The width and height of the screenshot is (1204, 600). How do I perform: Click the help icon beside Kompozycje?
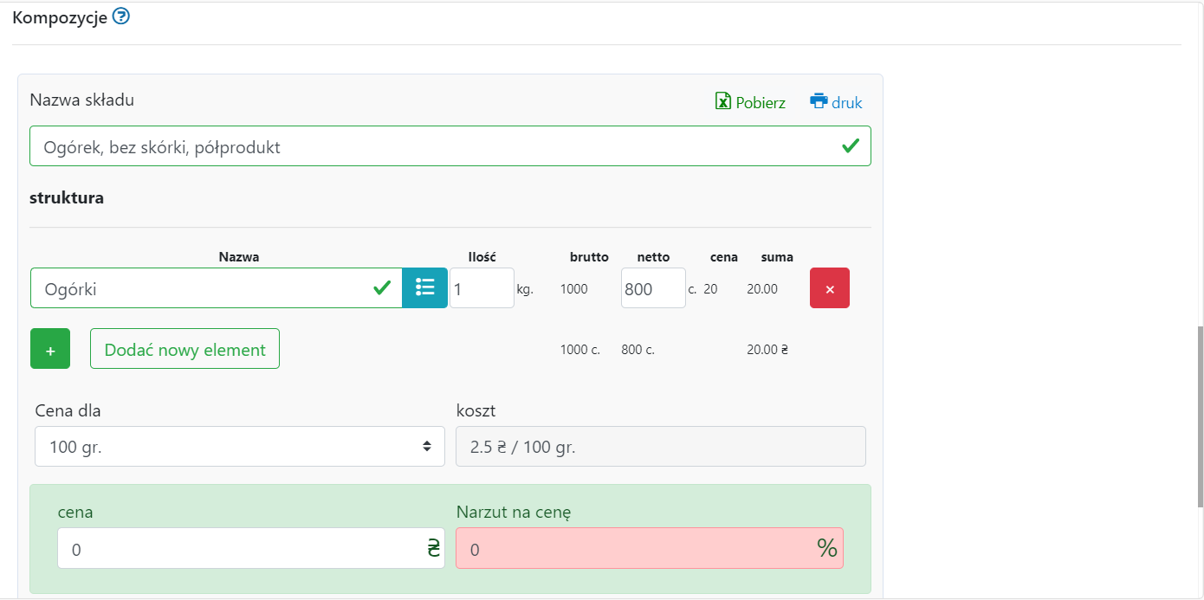pos(121,16)
